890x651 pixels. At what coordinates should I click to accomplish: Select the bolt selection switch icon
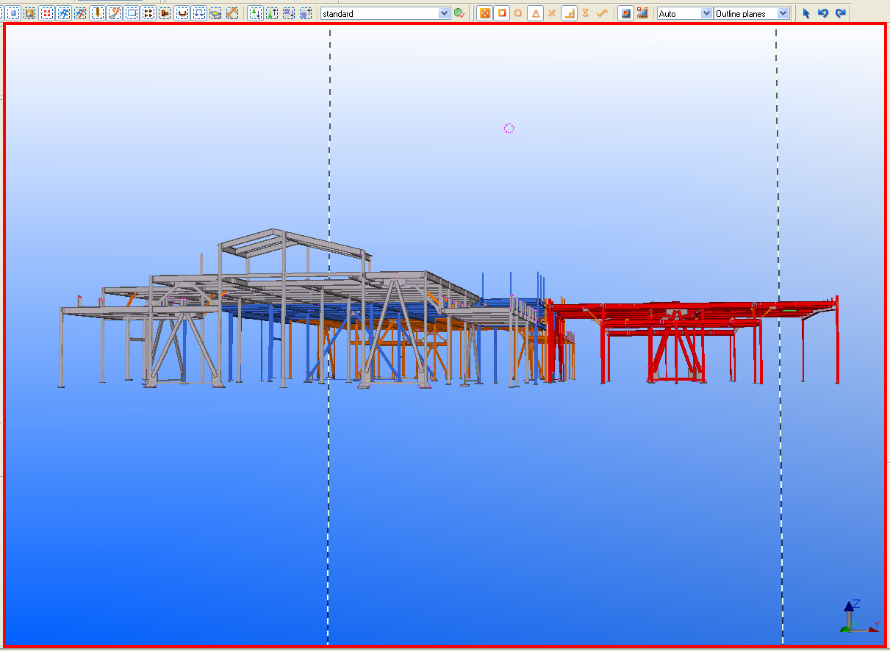[164, 12]
